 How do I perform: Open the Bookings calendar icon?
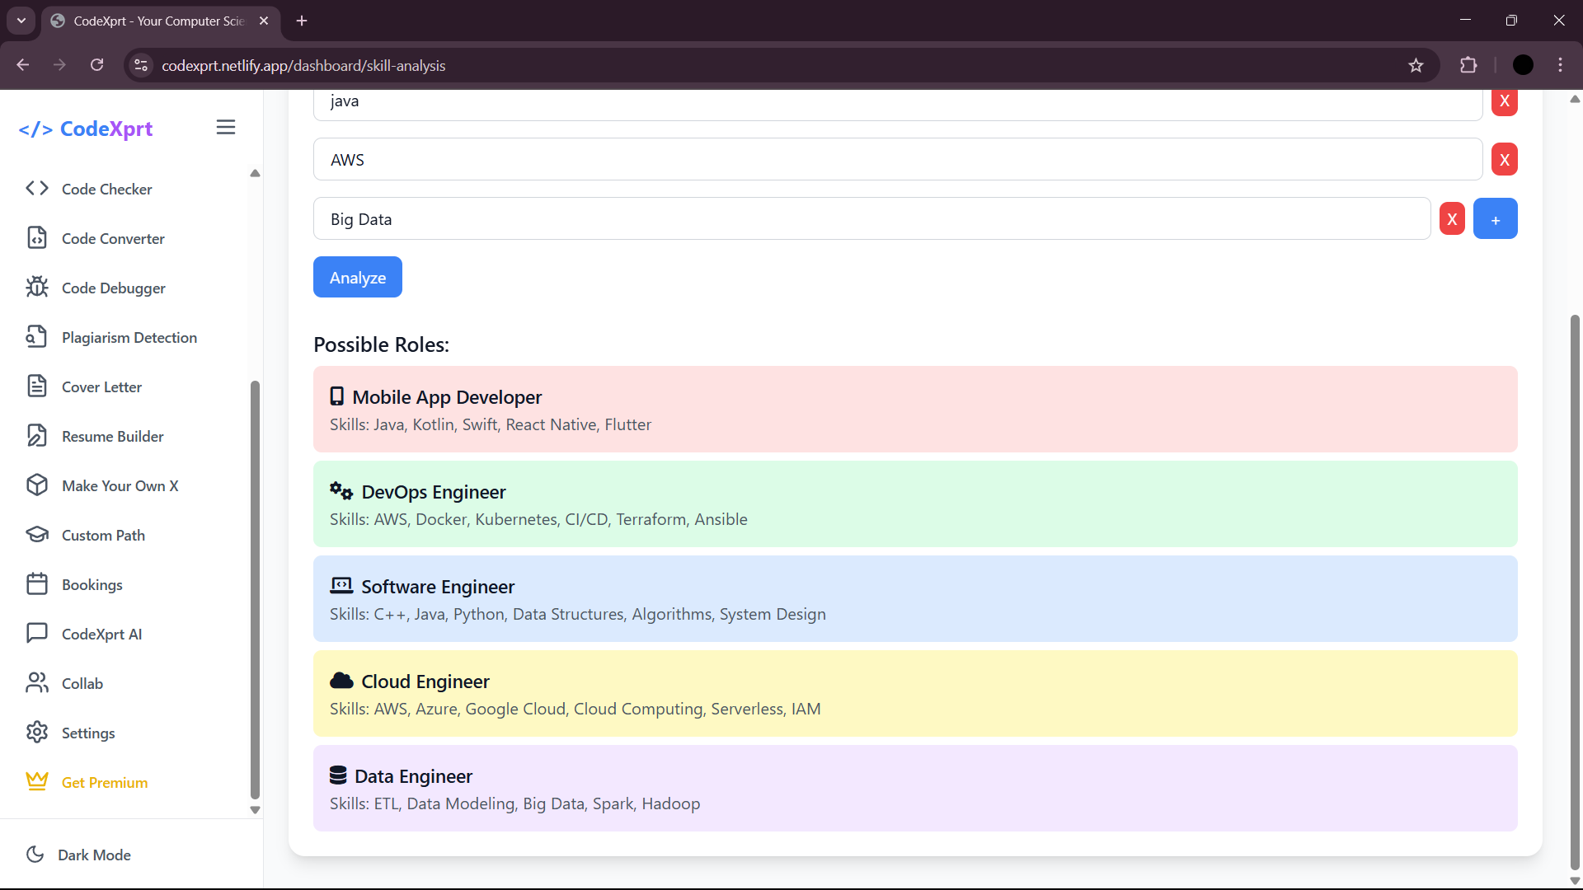(37, 584)
